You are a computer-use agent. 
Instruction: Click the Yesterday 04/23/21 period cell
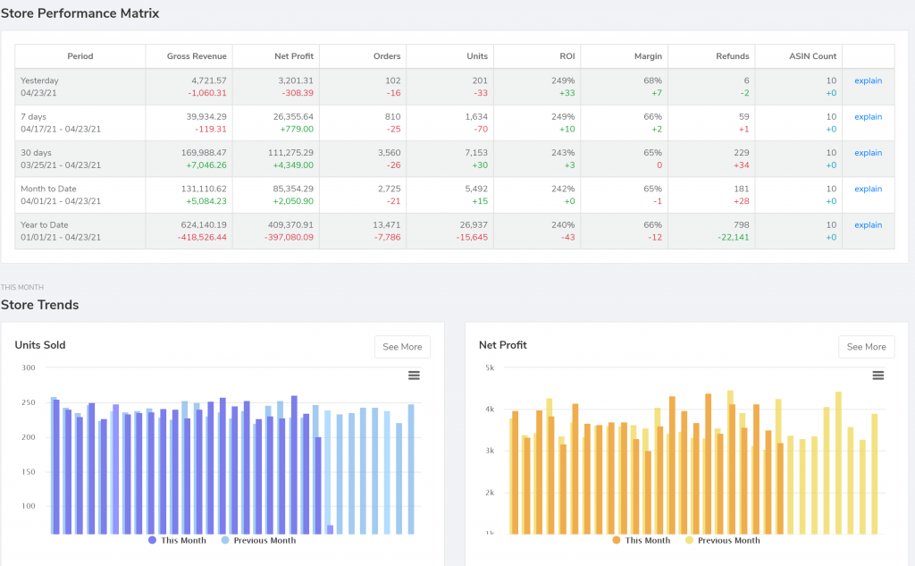tap(80, 87)
